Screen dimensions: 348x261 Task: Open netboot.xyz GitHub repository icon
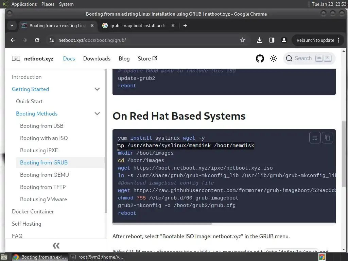pyautogui.click(x=260, y=58)
